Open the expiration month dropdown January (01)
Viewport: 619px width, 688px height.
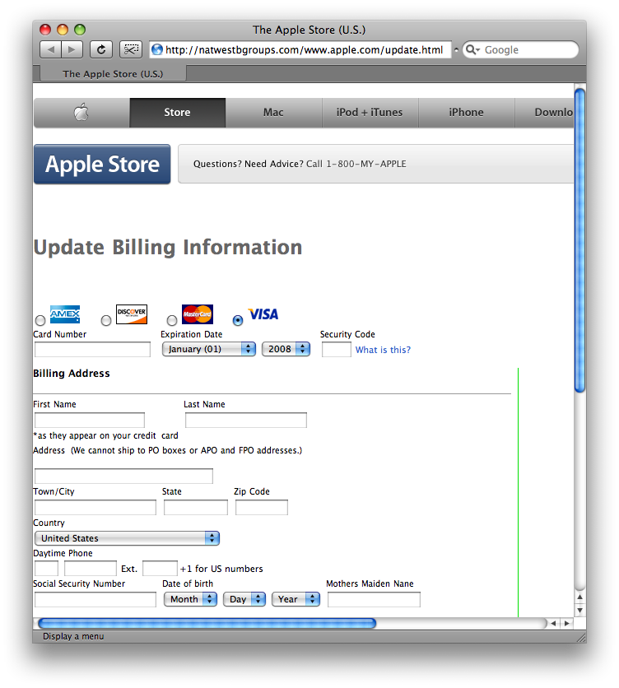tap(208, 349)
